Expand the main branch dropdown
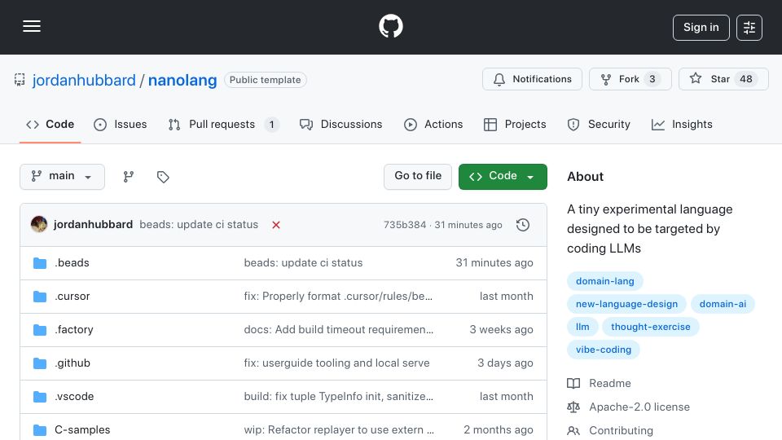782x440 pixels. pos(63,177)
